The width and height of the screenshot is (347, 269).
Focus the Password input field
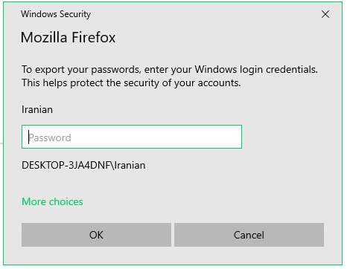click(x=132, y=137)
